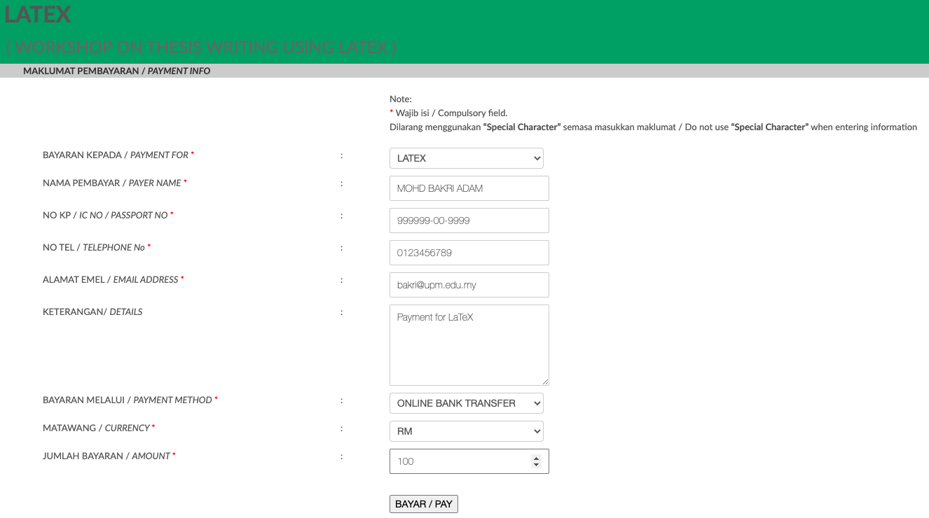Focus the Payer Name input field
Viewport: 929px width, 518px height.
(x=469, y=188)
